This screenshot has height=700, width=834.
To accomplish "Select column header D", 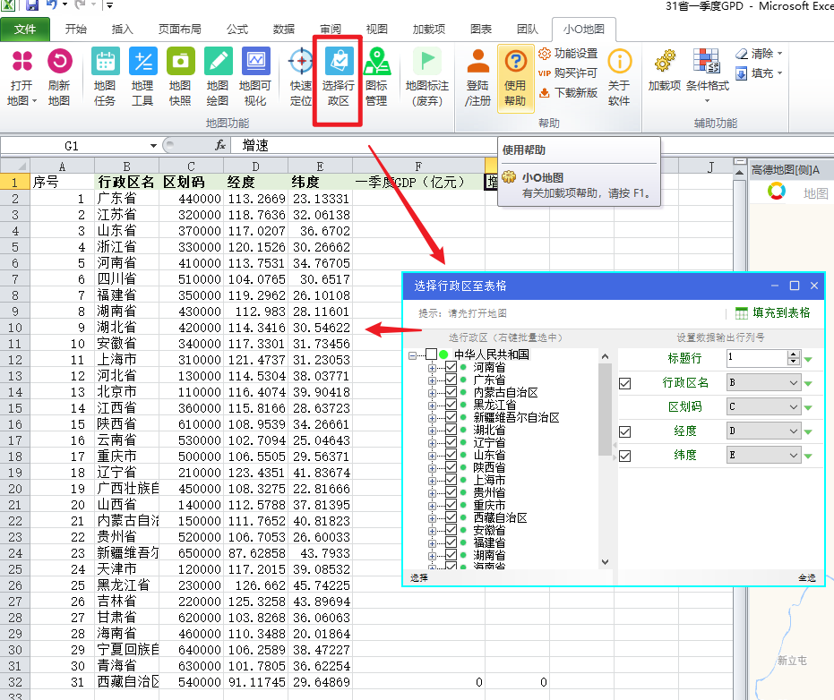I will (256, 166).
